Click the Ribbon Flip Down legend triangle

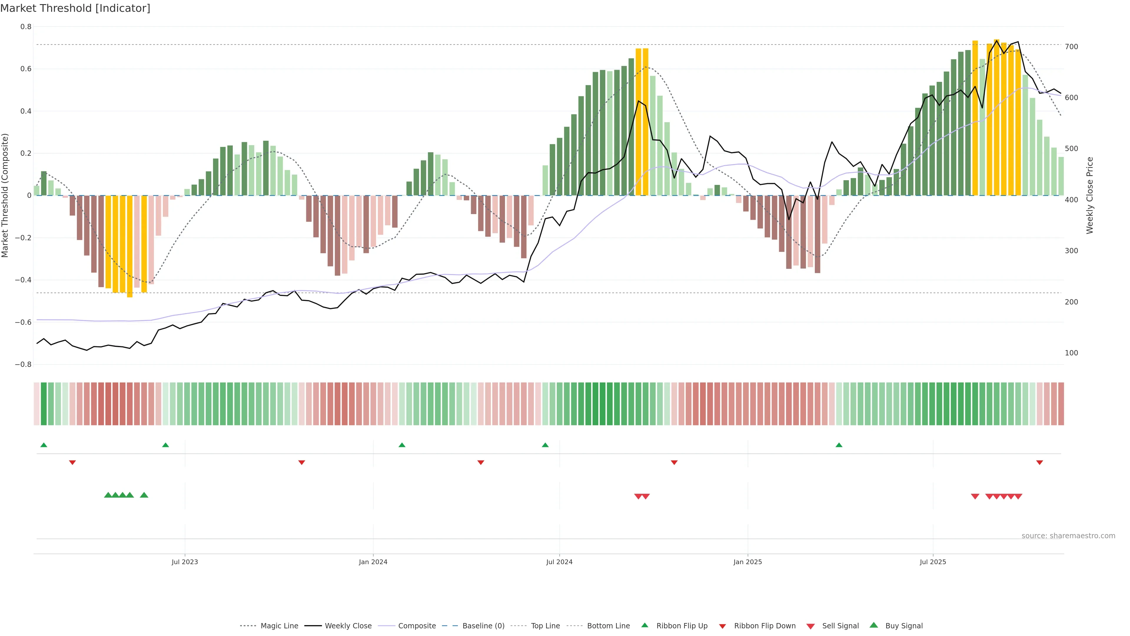click(x=722, y=626)
